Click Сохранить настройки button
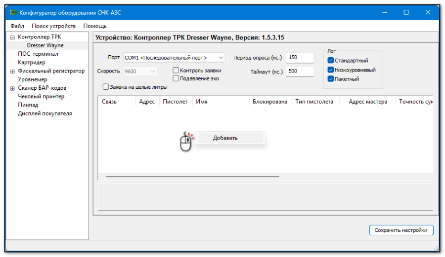 (401, 230)
